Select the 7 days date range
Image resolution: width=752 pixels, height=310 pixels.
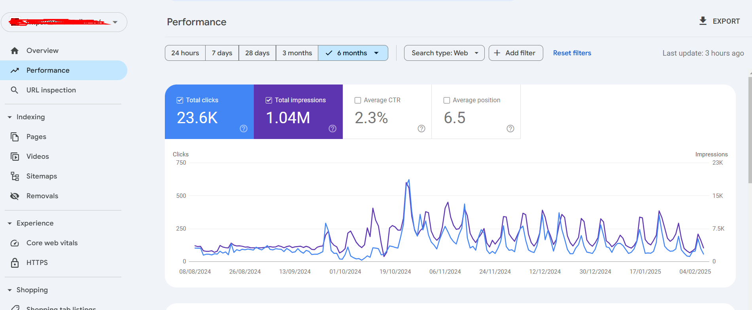pyautogui.click(x=222, y=53)
